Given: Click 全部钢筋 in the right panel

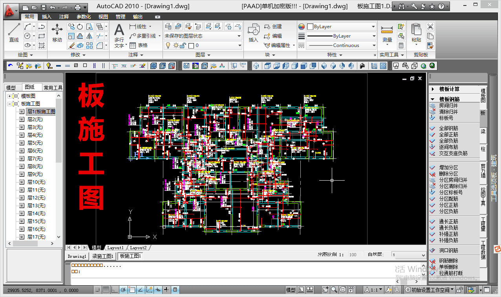Looking at the screenshot, I should tap(448, 129).
